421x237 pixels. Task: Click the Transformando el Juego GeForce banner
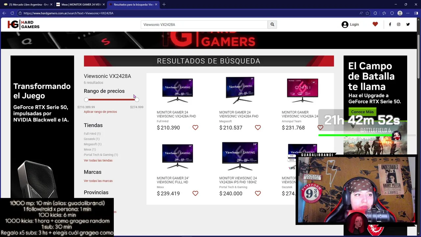(x=42, y=127)
